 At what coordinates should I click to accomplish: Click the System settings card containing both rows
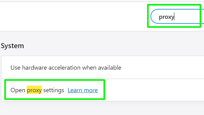(103, 78)
